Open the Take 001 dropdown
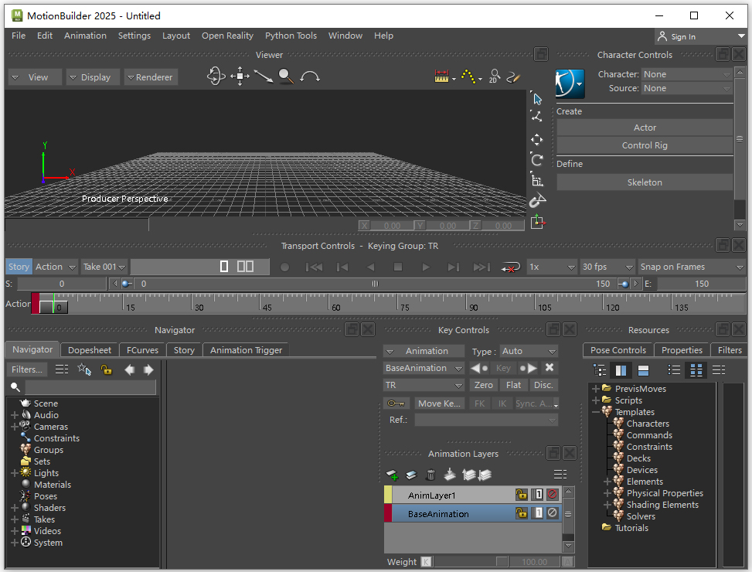752x572 pixels. (104, 266)
